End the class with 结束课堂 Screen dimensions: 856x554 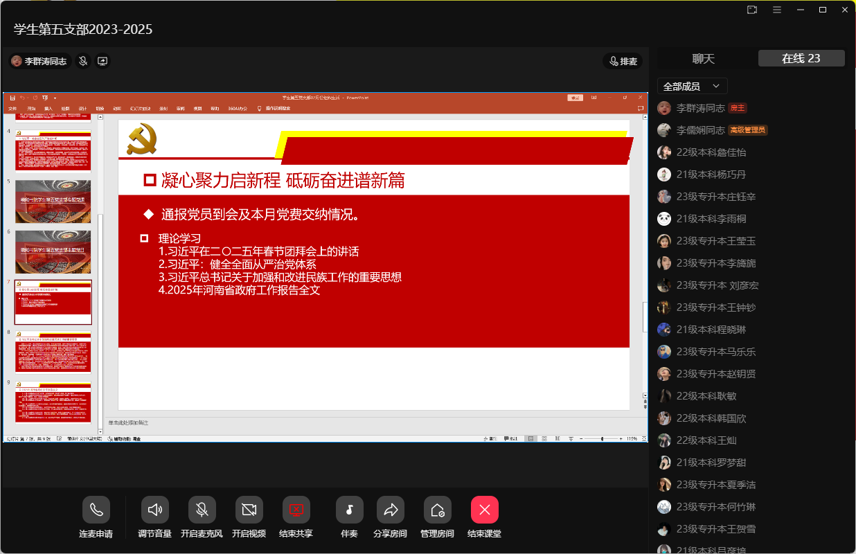[x=484, y=510]
